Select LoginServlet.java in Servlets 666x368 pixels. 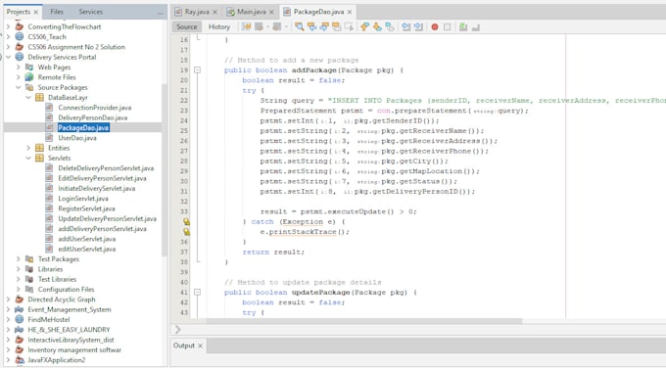pyautogui.click(x=83, y=199)
